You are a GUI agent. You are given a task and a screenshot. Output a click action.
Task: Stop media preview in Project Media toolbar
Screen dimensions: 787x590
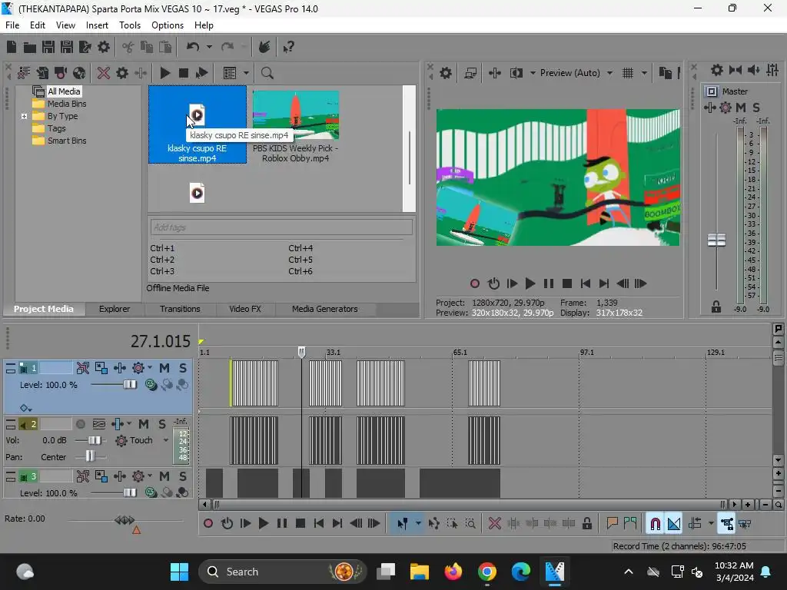183,73
